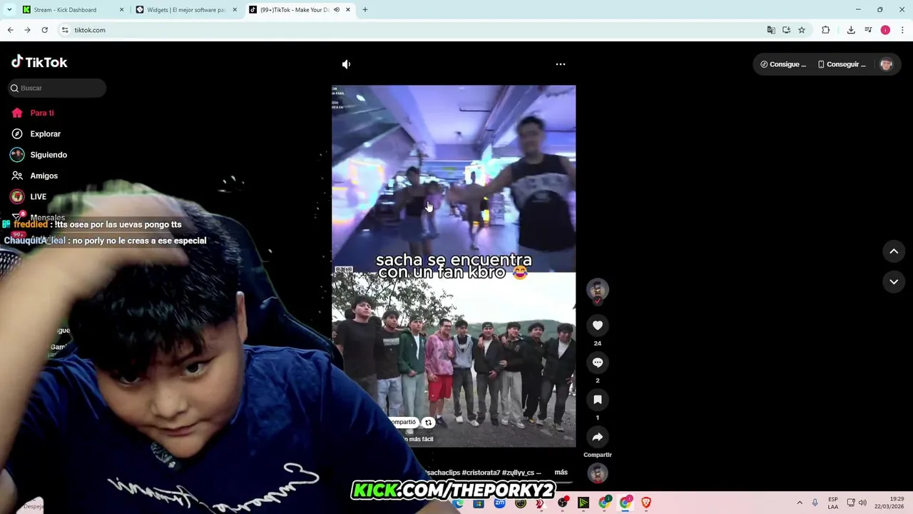Open the TikTok profile avatar menu
913x514 pixels.
coord(887,64)
